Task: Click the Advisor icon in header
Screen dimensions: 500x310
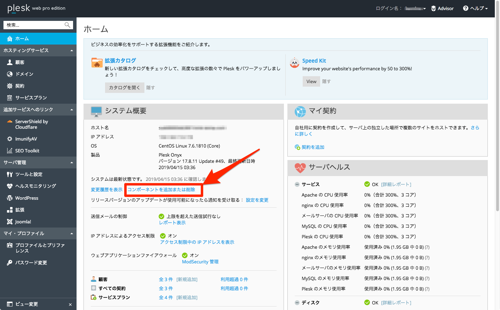Action: click(434, 8)
